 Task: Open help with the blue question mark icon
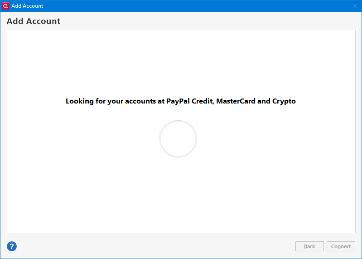click(x=12, y=246)
